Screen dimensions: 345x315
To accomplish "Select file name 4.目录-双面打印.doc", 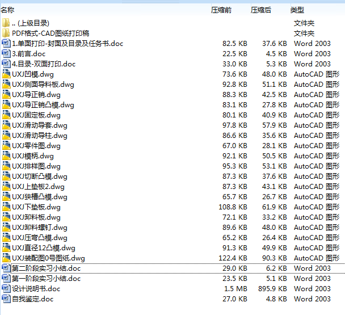I will 44,64.
